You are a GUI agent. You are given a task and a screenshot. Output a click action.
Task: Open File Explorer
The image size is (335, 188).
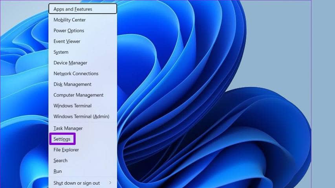click(83, 150)
